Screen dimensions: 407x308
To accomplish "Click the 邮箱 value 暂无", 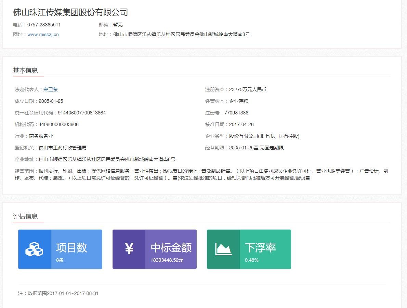I will point(118,25).
